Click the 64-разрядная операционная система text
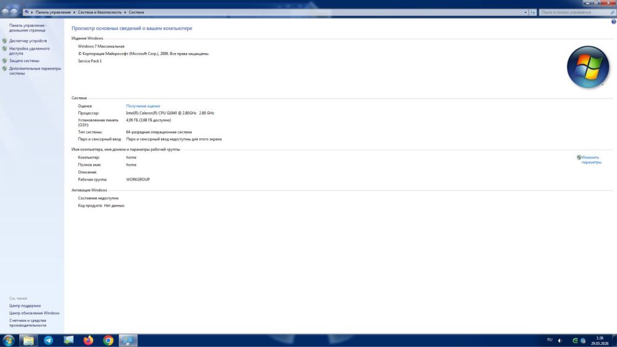 [x=159, y=133]
